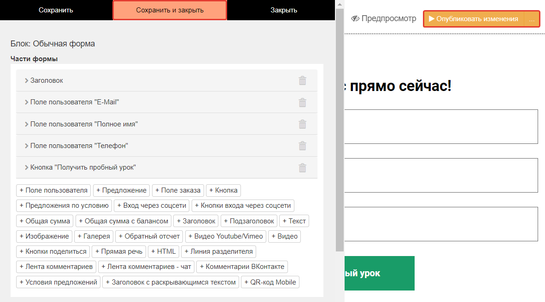Click the play triangle inside publish button
The image size is (545, 302).
(432, 19)
